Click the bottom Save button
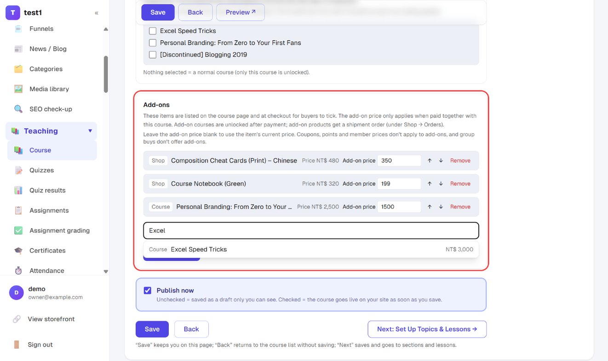The height and width of the screenshot is (361, 608). [152, 329]
